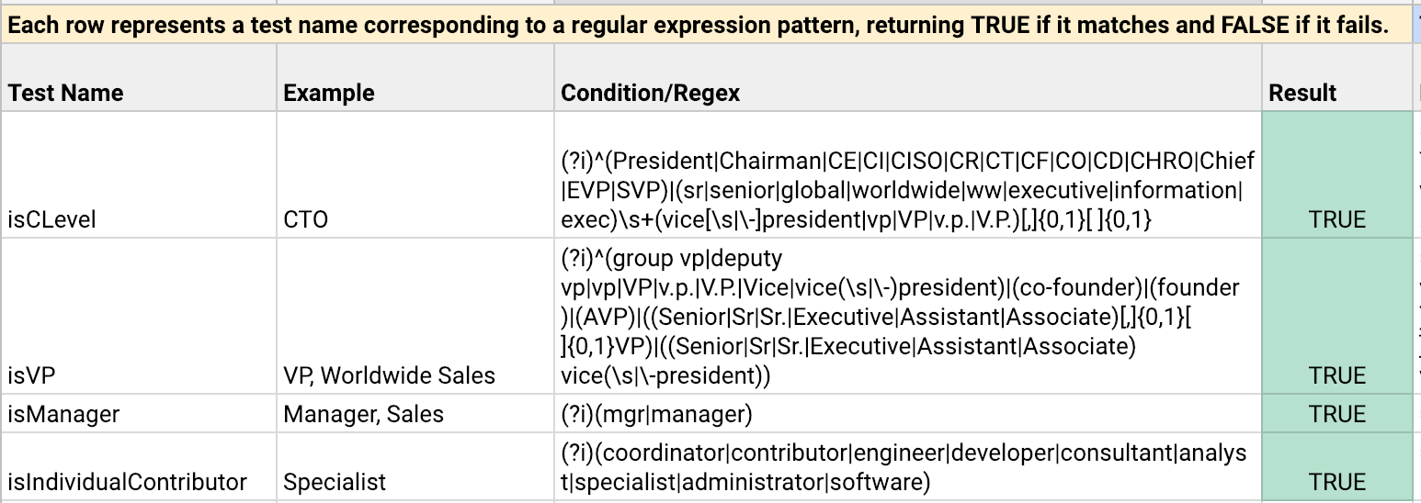Click the Example column header
The image size is (1421, 503).
click(x=329, y=93)
